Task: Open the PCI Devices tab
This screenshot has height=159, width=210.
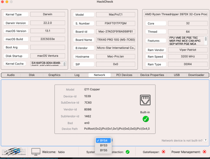Action: 124,75
